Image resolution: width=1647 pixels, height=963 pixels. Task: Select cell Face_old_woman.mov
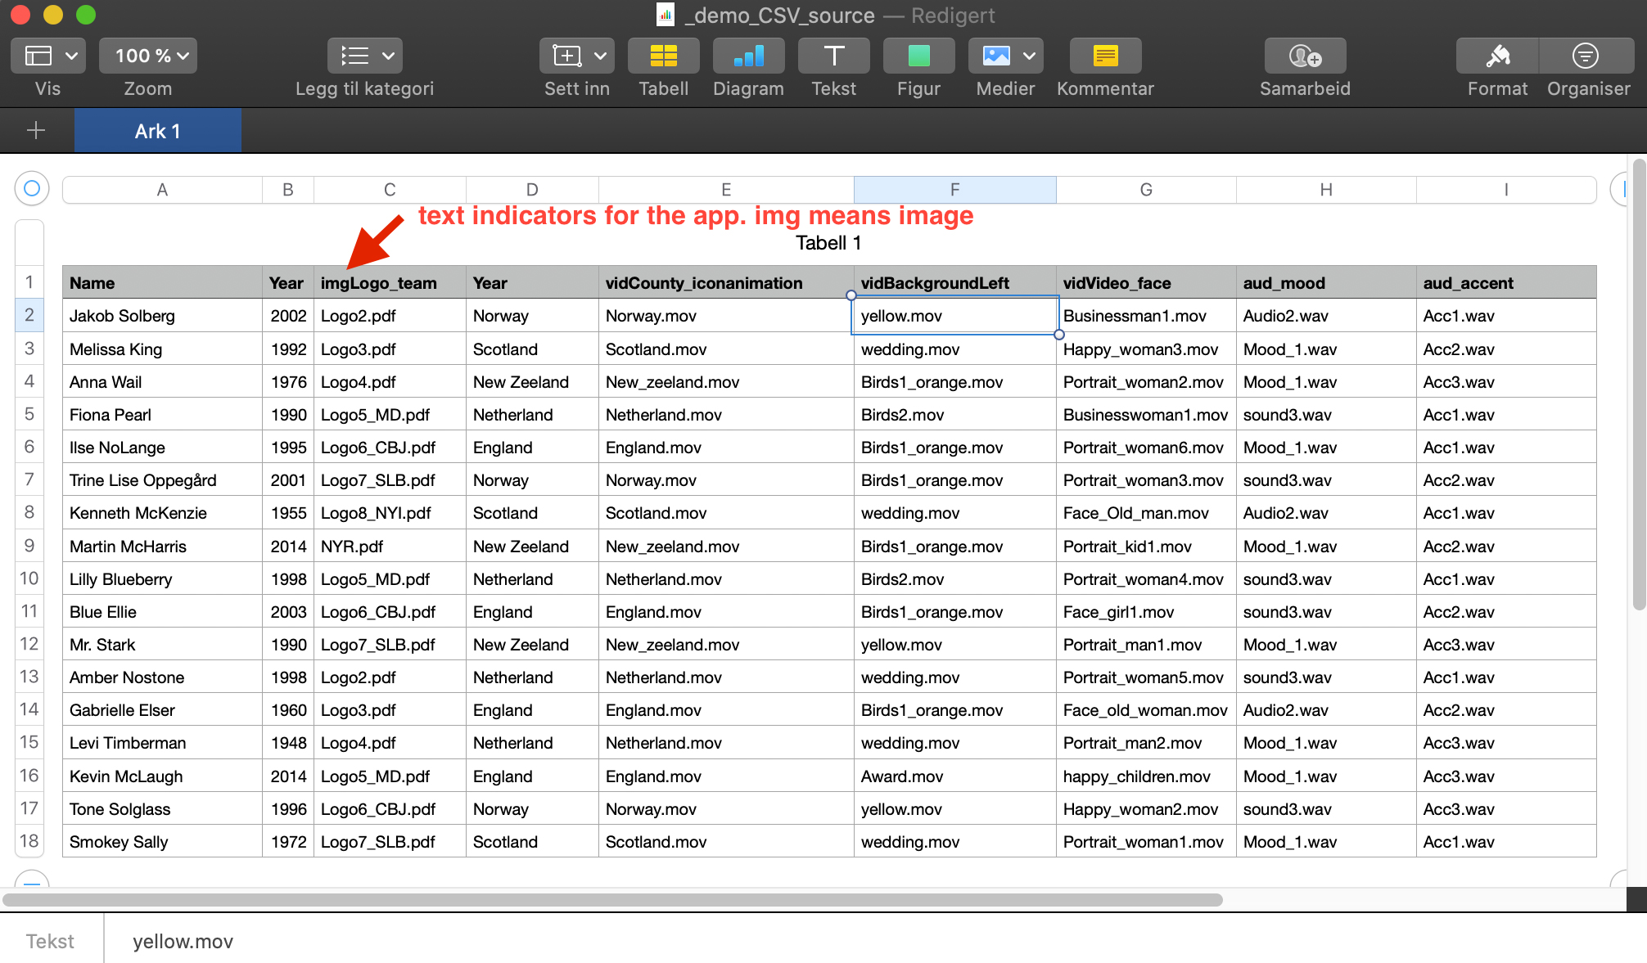coord(1146,710)
